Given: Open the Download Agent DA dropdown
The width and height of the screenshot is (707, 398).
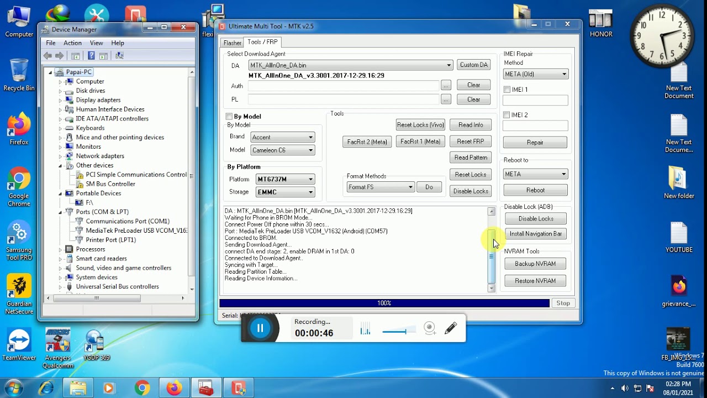Looking at the screenshot, I should click(351, 65).
